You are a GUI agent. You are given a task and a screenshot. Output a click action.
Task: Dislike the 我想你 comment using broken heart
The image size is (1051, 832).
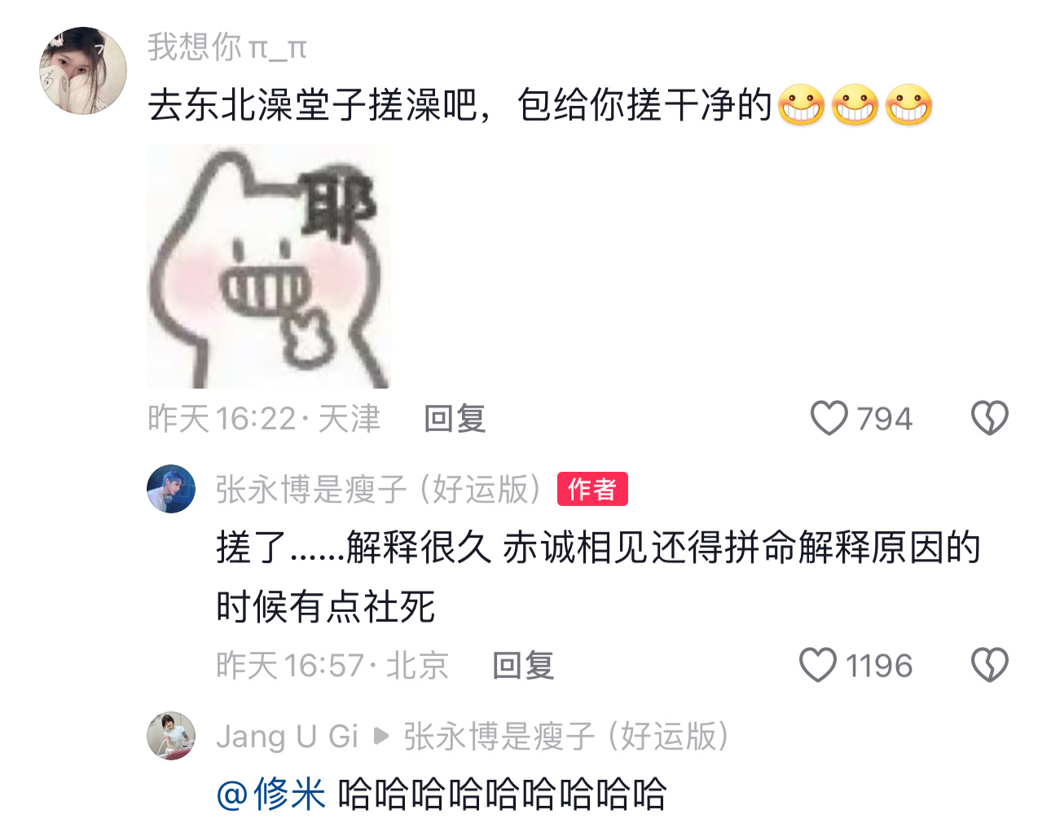(989, 418)
